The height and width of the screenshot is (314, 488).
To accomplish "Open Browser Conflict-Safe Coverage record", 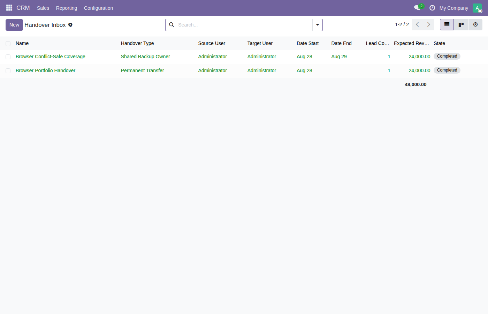I will click(x=51, y=57).
